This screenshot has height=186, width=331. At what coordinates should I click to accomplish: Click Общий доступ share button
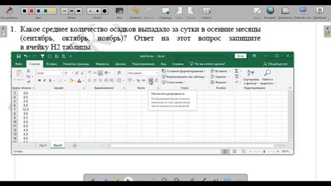pos(276,64)
